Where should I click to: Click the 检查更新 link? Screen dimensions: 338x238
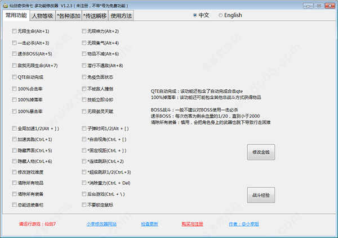[x=149, y=224]
